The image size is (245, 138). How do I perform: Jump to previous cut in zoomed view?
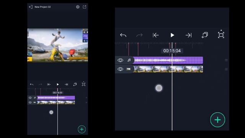coord(156,35)
